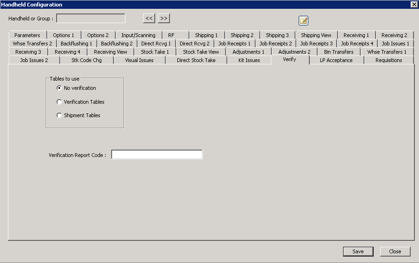Select the Shipment Tables radio option
Viewport: 419px width, 263px height.
click(59, 115)
